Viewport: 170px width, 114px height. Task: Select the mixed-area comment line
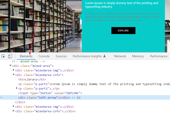tap(28, 61)
